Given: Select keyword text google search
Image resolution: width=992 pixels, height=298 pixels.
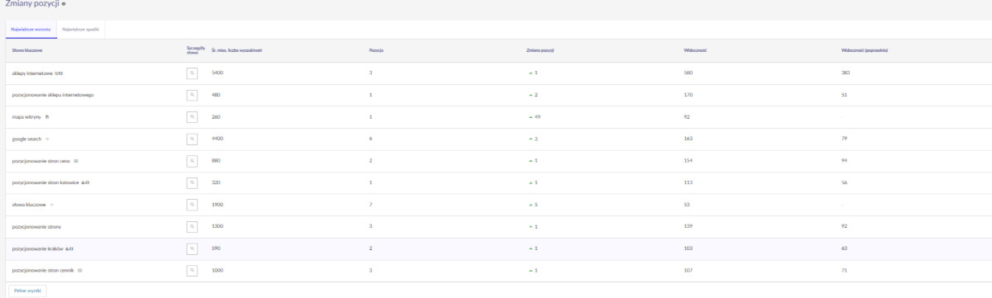Looking at the screenshot, I should point(27,139).
